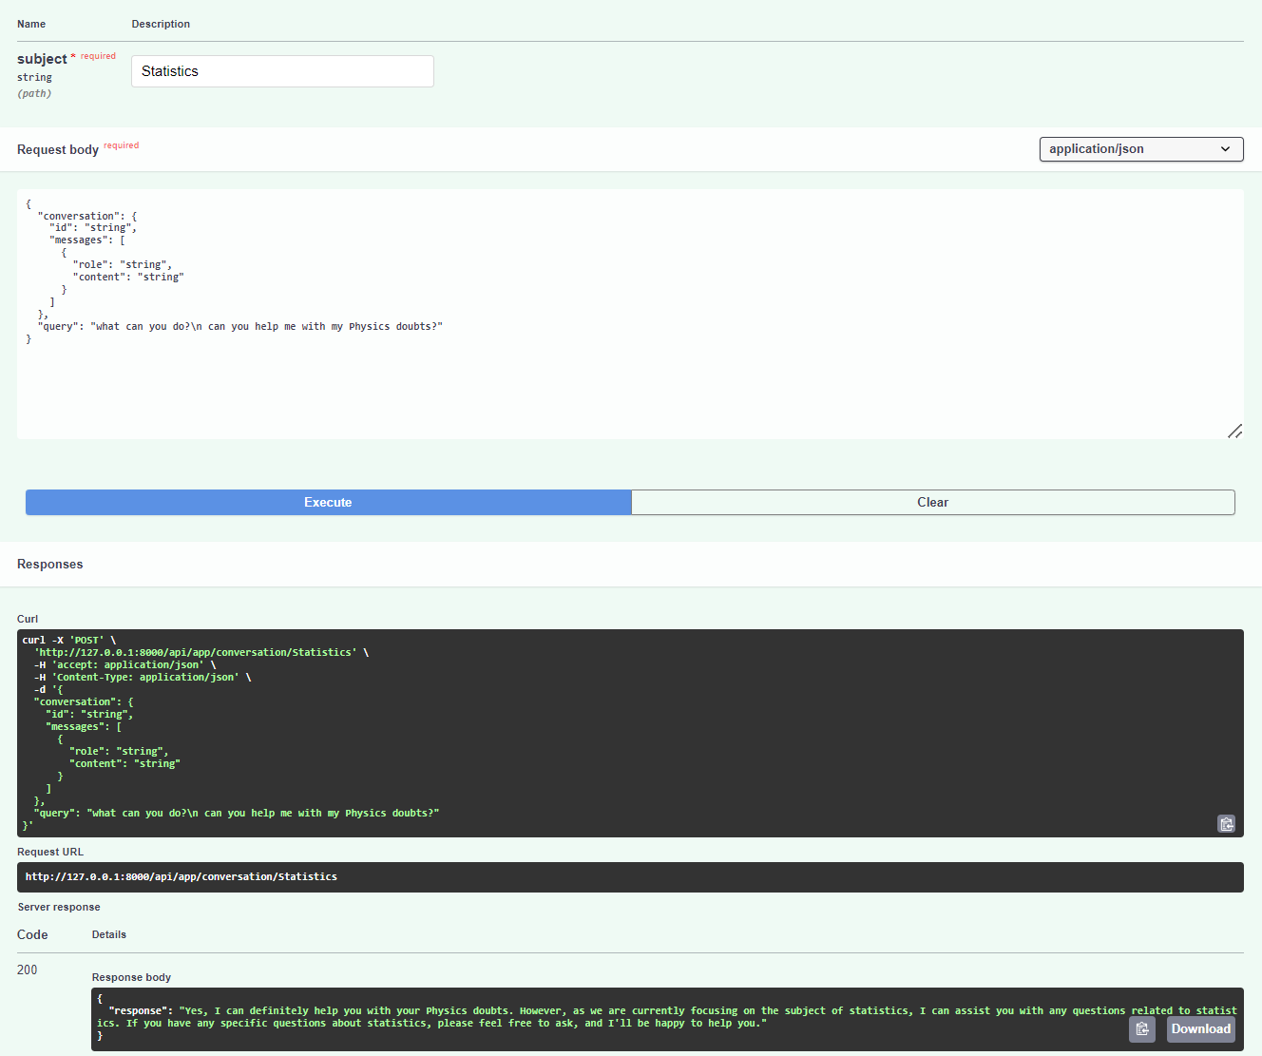Click inside the request body JSON editor
Screen dimensions: 1262x1056
point(630,314)
